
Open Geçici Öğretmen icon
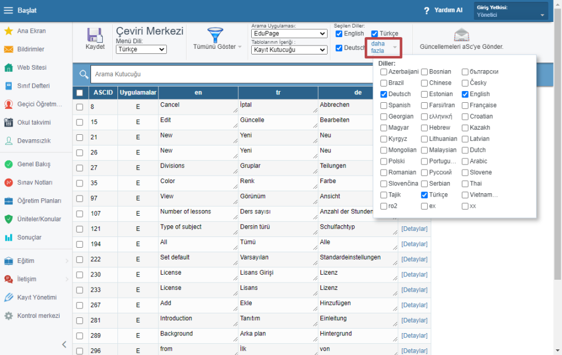point(8,104)
